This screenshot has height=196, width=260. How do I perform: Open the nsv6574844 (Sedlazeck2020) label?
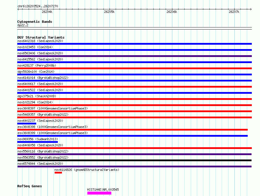[x=40, y=164]
